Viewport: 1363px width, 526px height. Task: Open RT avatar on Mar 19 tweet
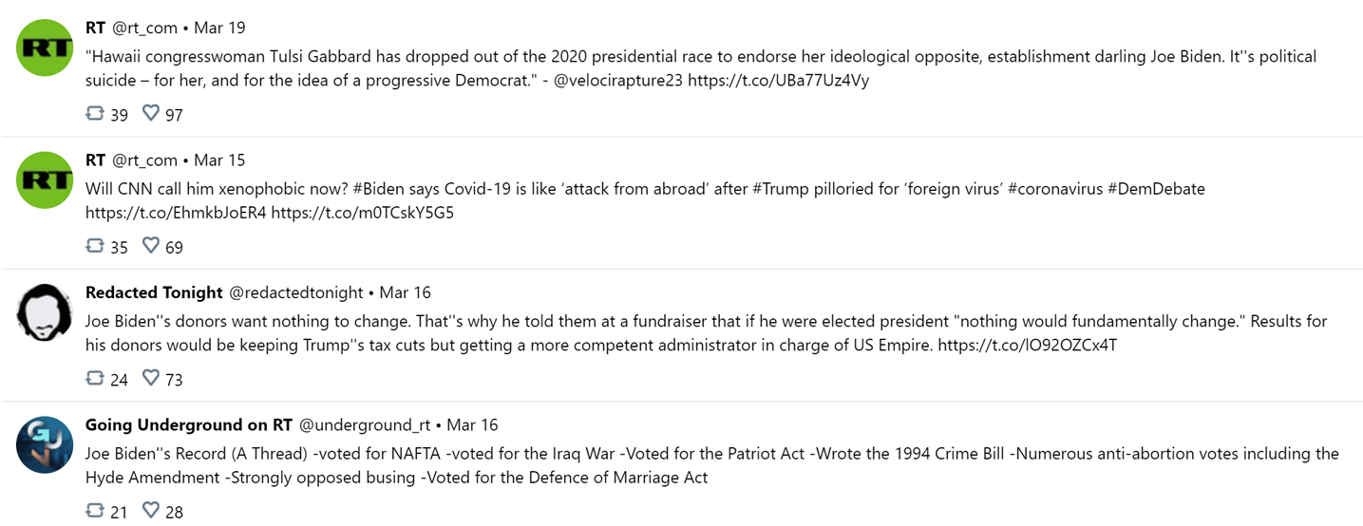point(45,47)
